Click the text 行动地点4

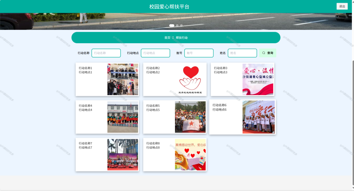(85, 110)
